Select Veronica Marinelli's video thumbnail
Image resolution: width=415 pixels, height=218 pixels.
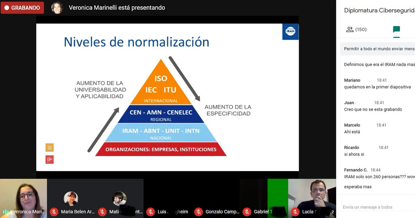click(x=23, y=198)
